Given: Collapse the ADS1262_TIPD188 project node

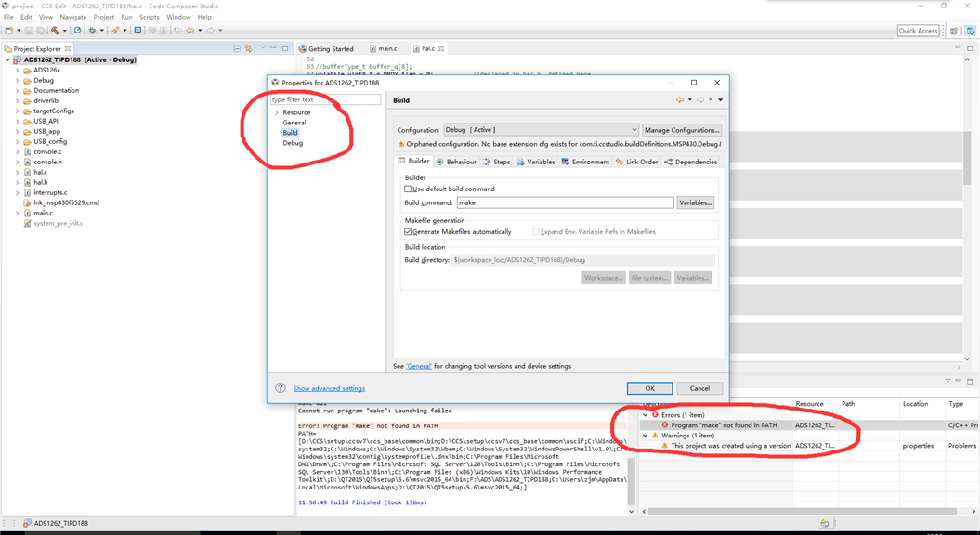Looking at the screenshot, I should tap(7, 60).
